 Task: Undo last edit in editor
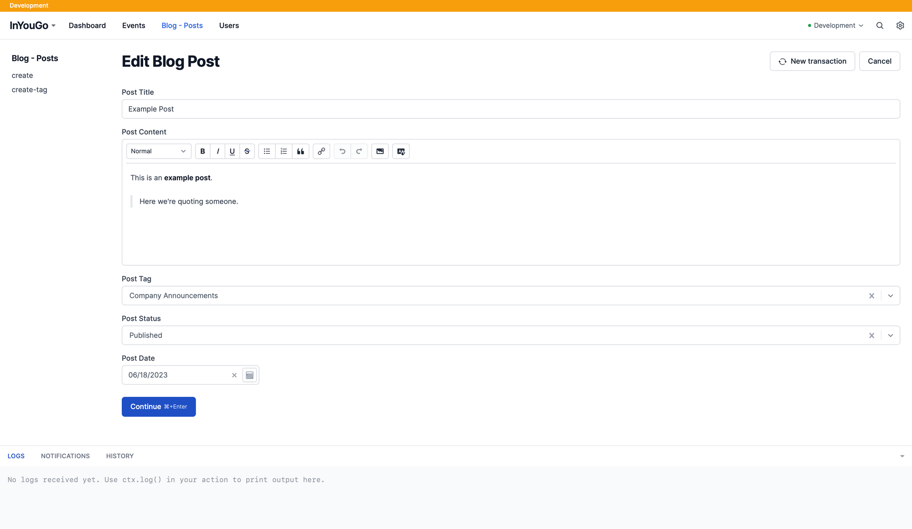(342, 151)
